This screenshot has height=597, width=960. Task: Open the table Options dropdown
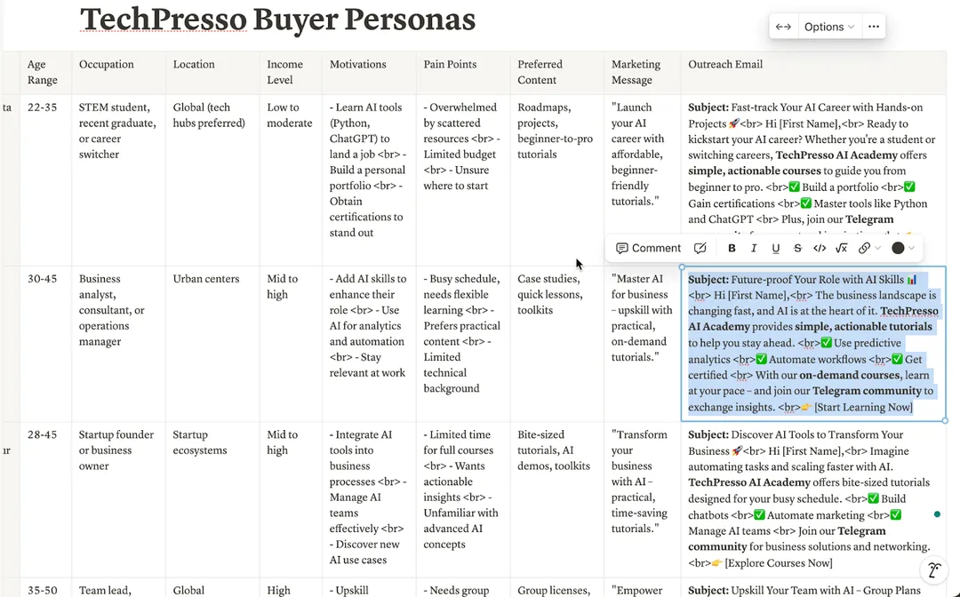point(829,27)
